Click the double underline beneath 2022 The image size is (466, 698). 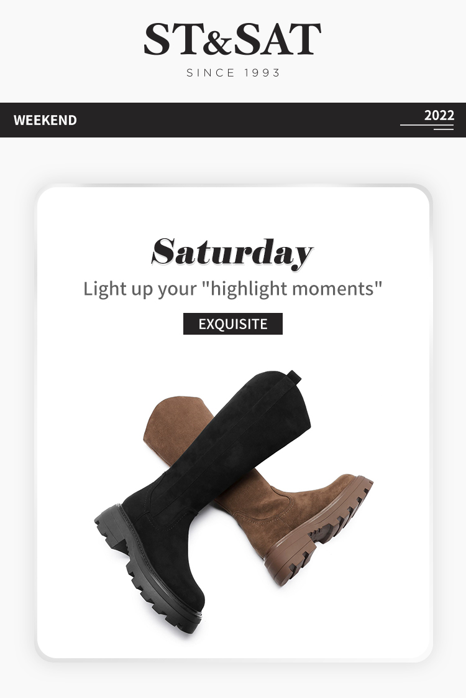[x=427, y=127]
